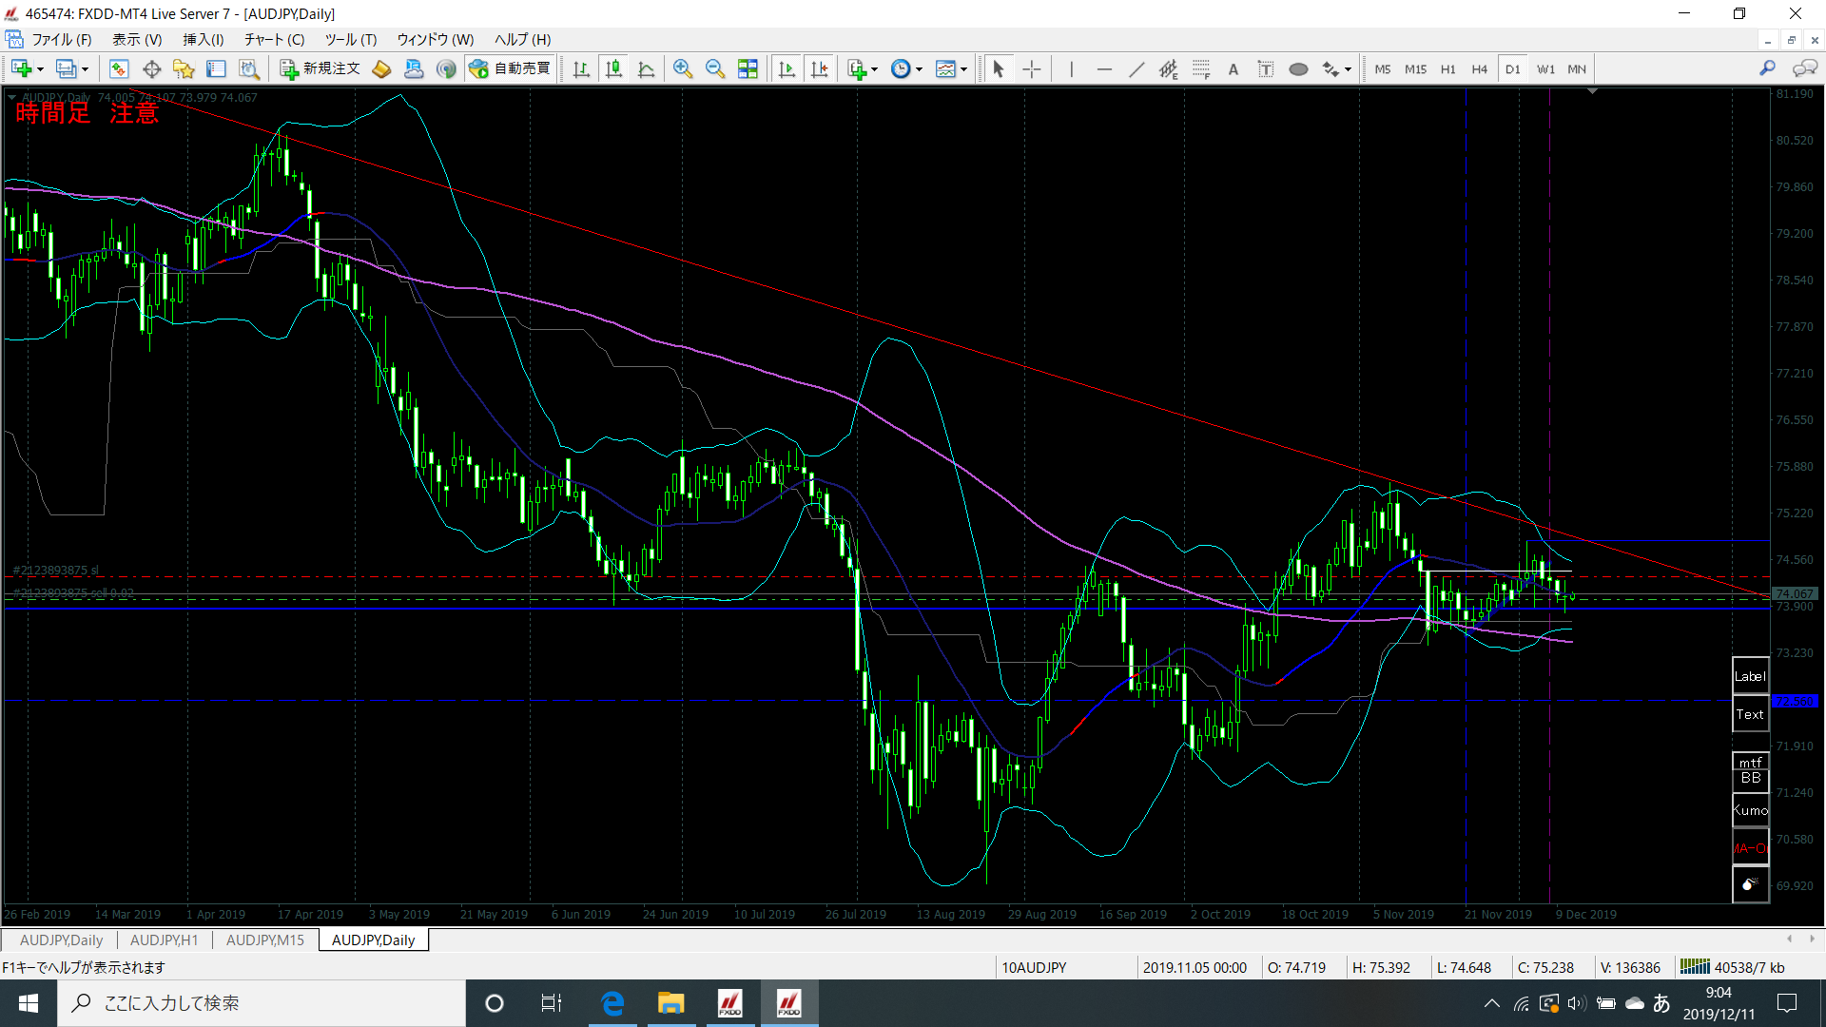Expand the templates dropdown arrow
Viewport: 1826px width, 1027px height.
[x=964, y=69]
